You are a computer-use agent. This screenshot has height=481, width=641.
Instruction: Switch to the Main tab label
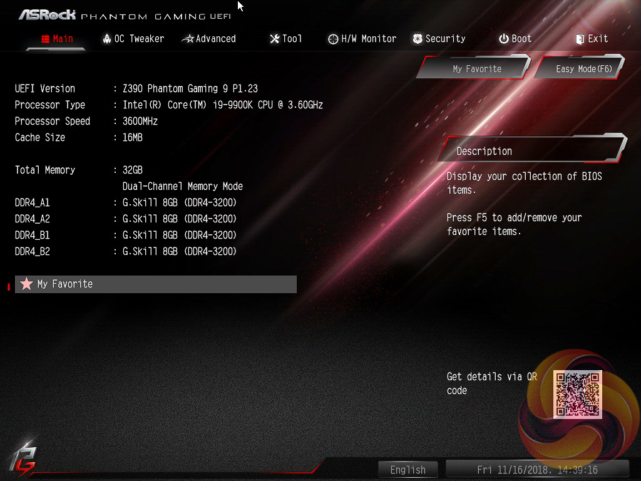click(63, 39)
